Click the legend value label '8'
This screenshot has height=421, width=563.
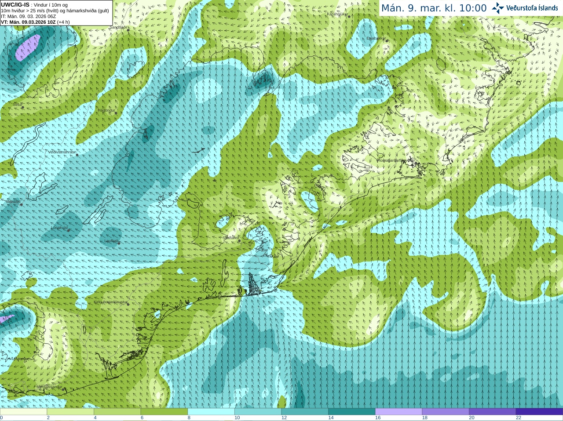189,418
